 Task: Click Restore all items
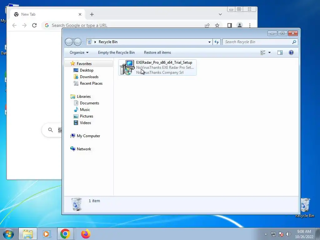pos(157,52)
